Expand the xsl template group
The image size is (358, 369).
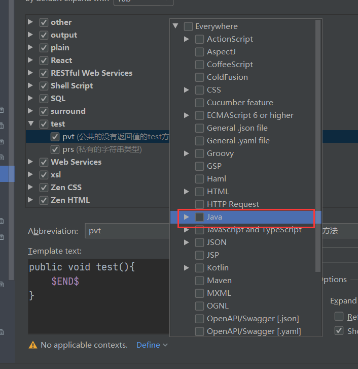pos(30,174)
